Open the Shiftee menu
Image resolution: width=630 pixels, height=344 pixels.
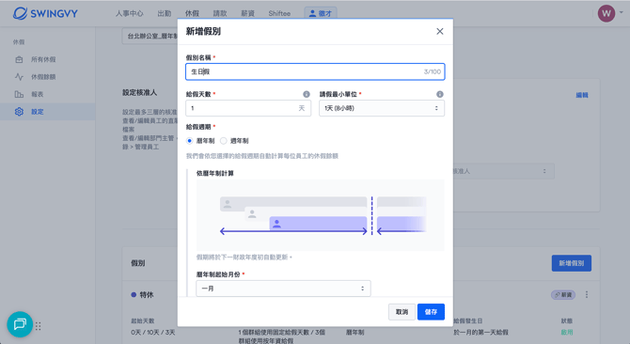click(x=279, y=13)
